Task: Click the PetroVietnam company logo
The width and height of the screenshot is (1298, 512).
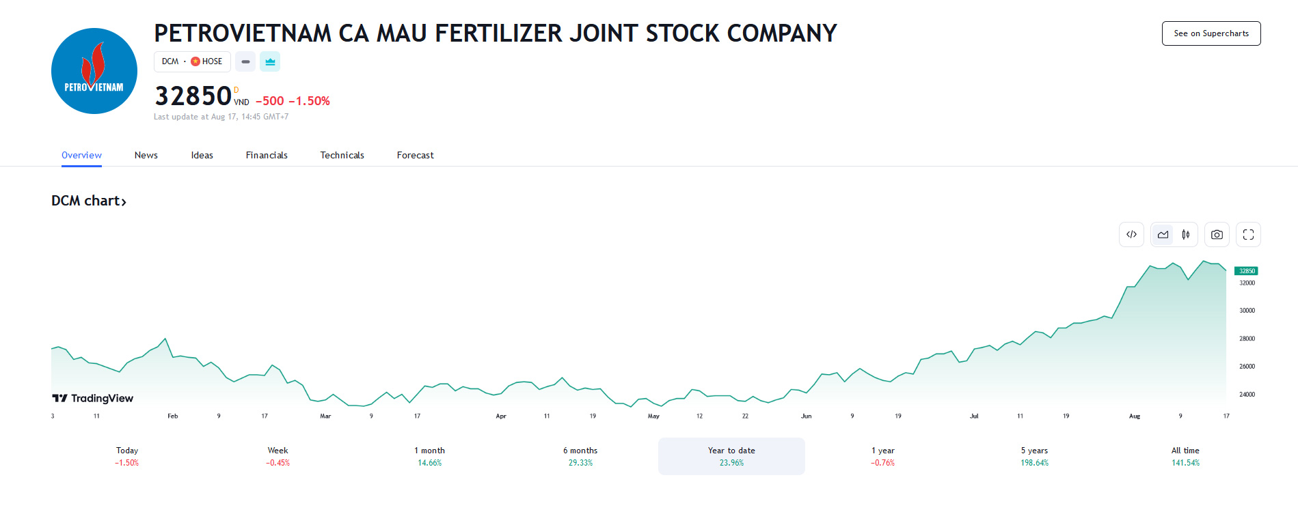Action: coord(94,71)
